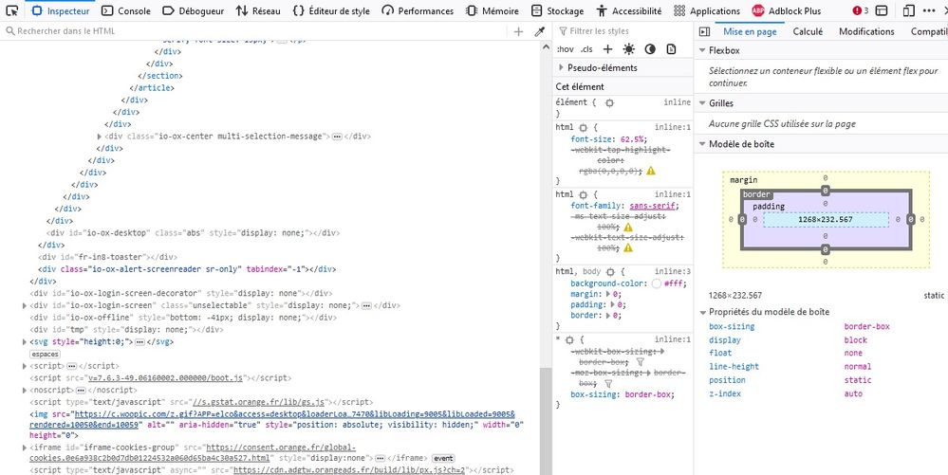The height and width of the screenshot is (475, 948).
Task: Expand the iframe-cookies-group node
Action: [x=24, y=448]
